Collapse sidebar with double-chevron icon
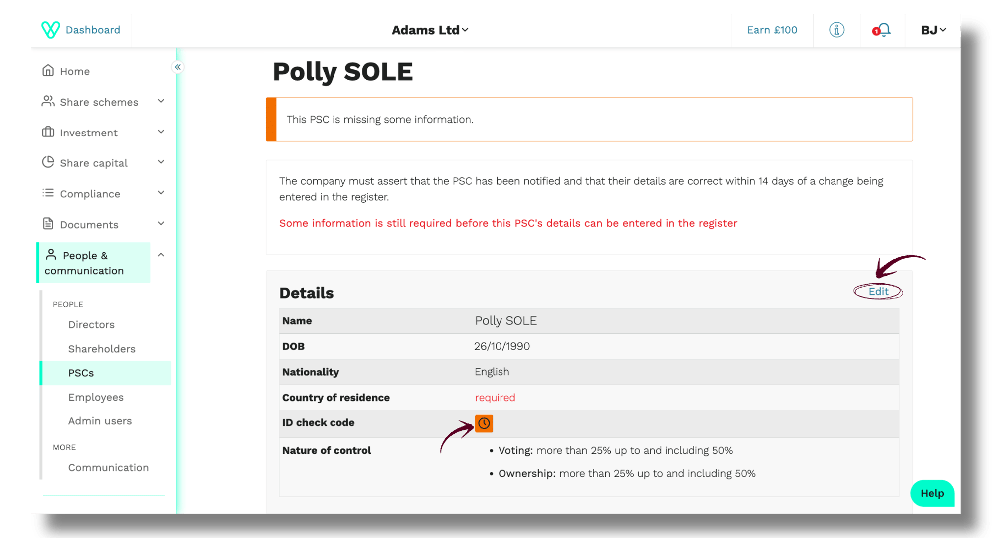This screenshot has height=538, width=1002. (x=178, y=67)
